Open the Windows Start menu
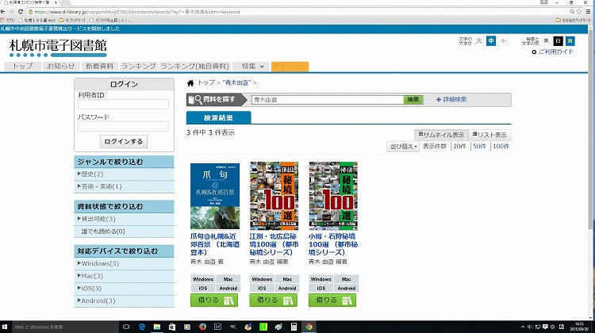This screenshot has width=595, height=333. point(5,327)
